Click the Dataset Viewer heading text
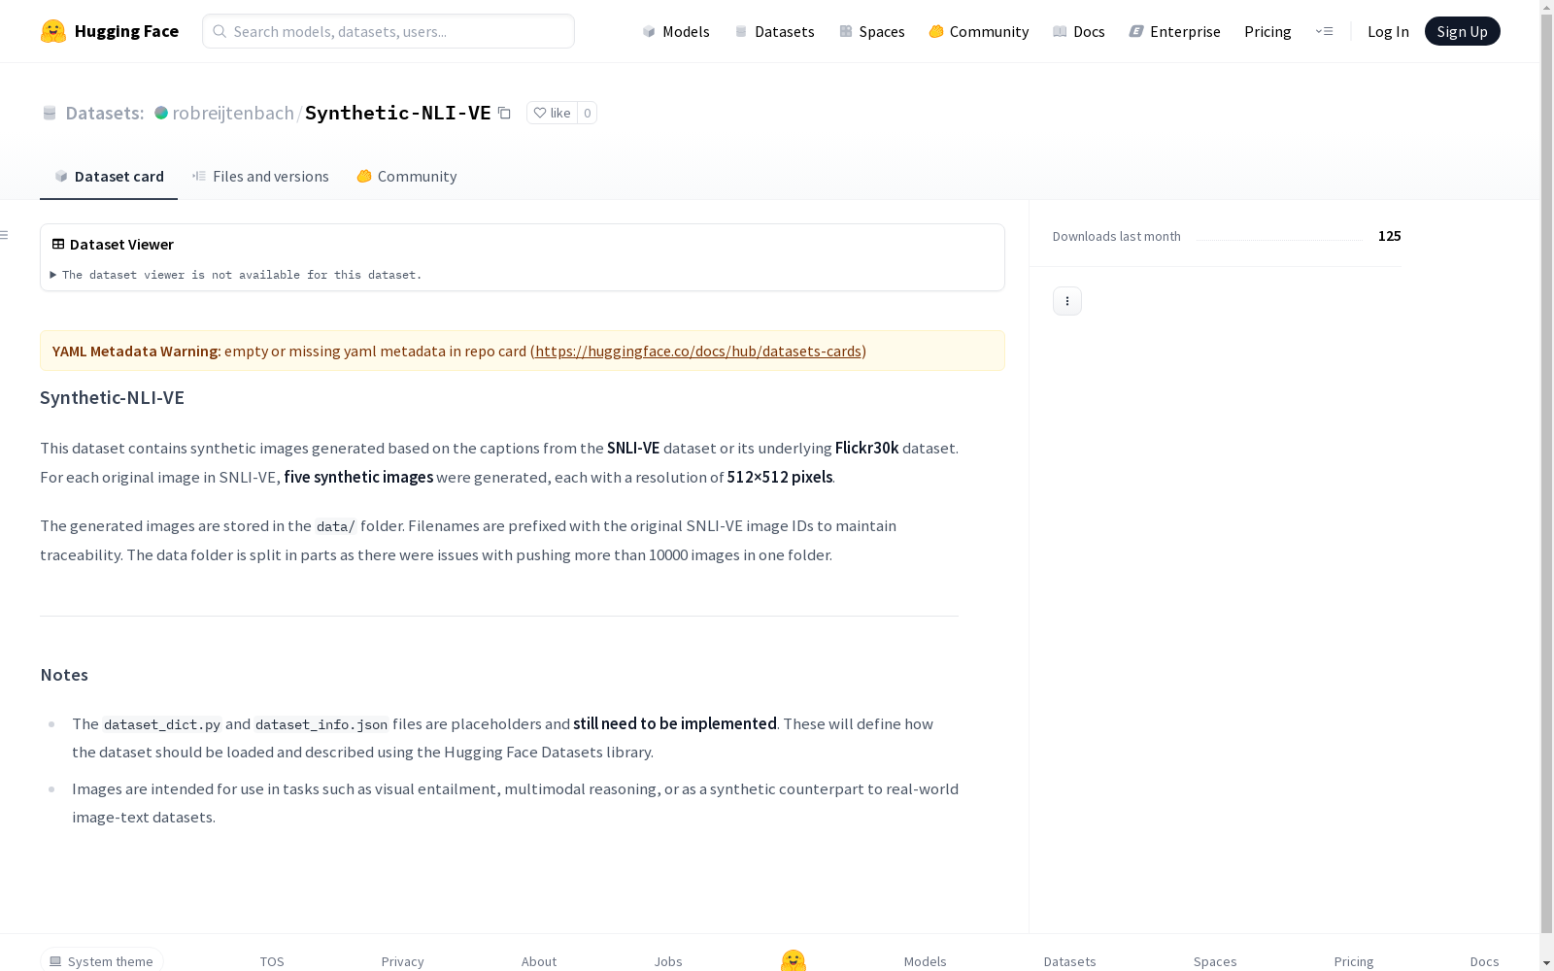The image size is (1554, 971). (x=121, y=244)
